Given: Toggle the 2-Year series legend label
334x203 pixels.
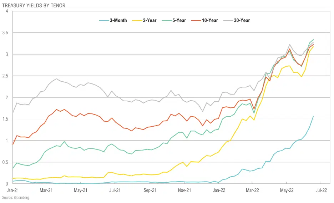Looking at the screenshot, I should pyautogui.click(x=149, y=20).
